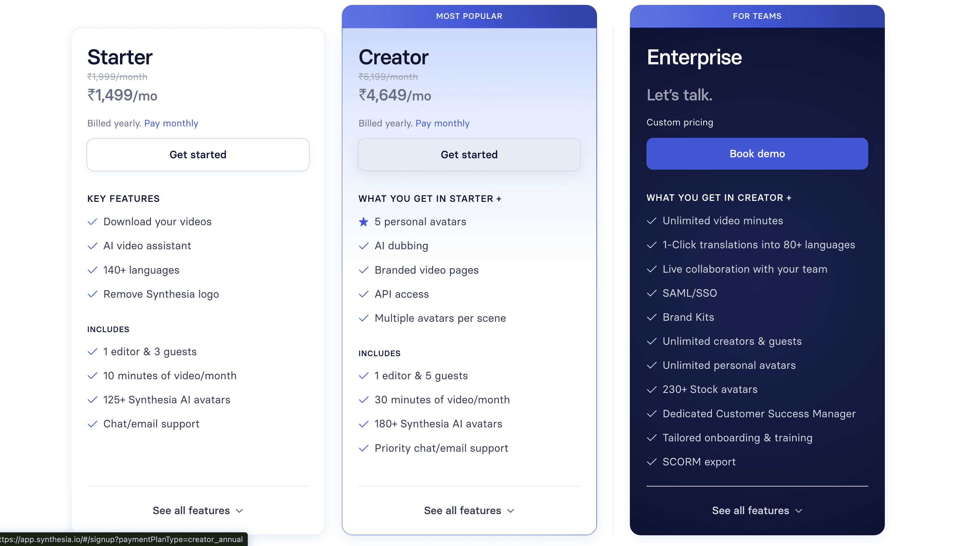The image size is (958, 546).
Task: Book a demo for the Enterprise plan
Action: coord(757,154)
